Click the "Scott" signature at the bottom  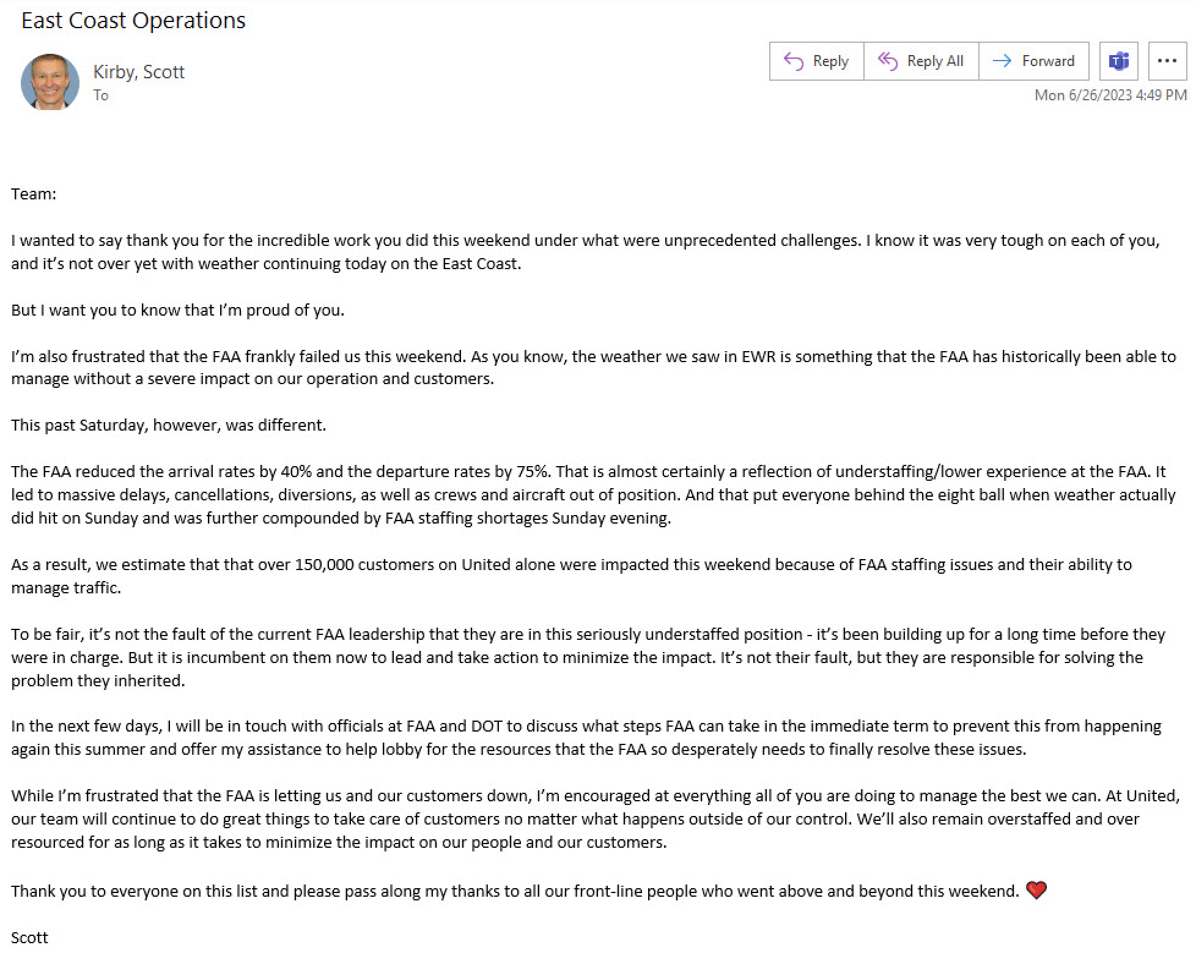point(29,937)
